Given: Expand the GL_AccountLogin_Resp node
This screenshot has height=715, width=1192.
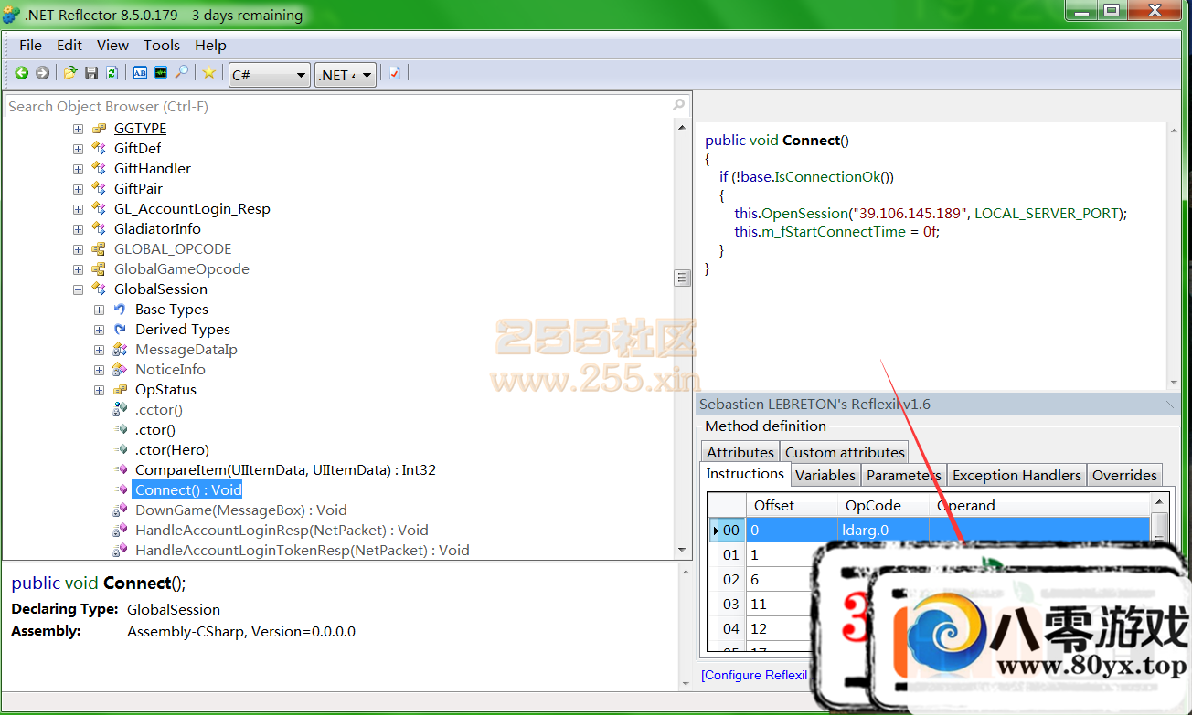Looking at the screenshot, I should [78, 209].
